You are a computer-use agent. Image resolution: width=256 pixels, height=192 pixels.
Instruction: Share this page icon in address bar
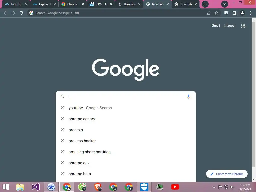[208, 13]
